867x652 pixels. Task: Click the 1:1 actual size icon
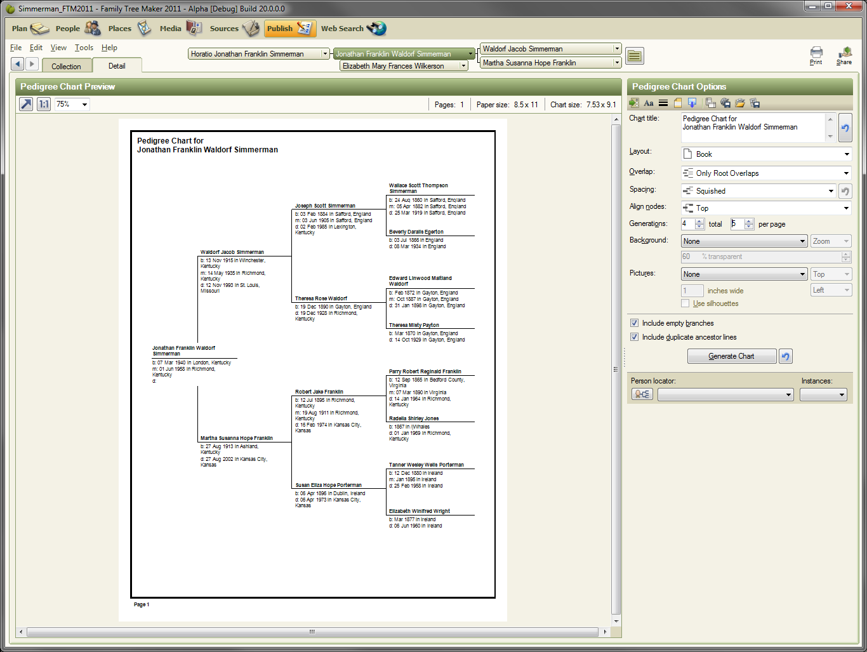click(44, 104)
